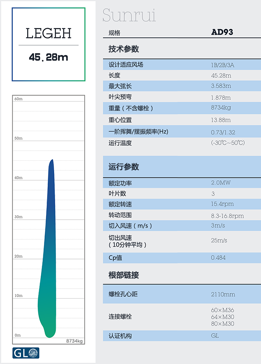261x364 pixels.
Task: Select the 8734kg value in table
Action: point(221,108)
